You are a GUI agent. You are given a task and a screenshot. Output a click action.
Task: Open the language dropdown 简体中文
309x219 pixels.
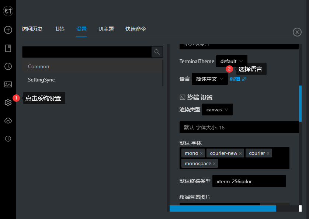(x=210, y=79)
